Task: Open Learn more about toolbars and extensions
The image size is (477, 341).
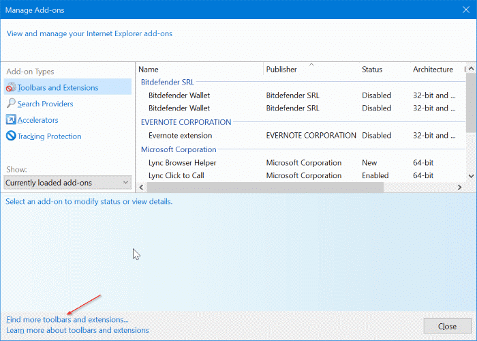Action: pyautogui.click(x=78, y=330)
